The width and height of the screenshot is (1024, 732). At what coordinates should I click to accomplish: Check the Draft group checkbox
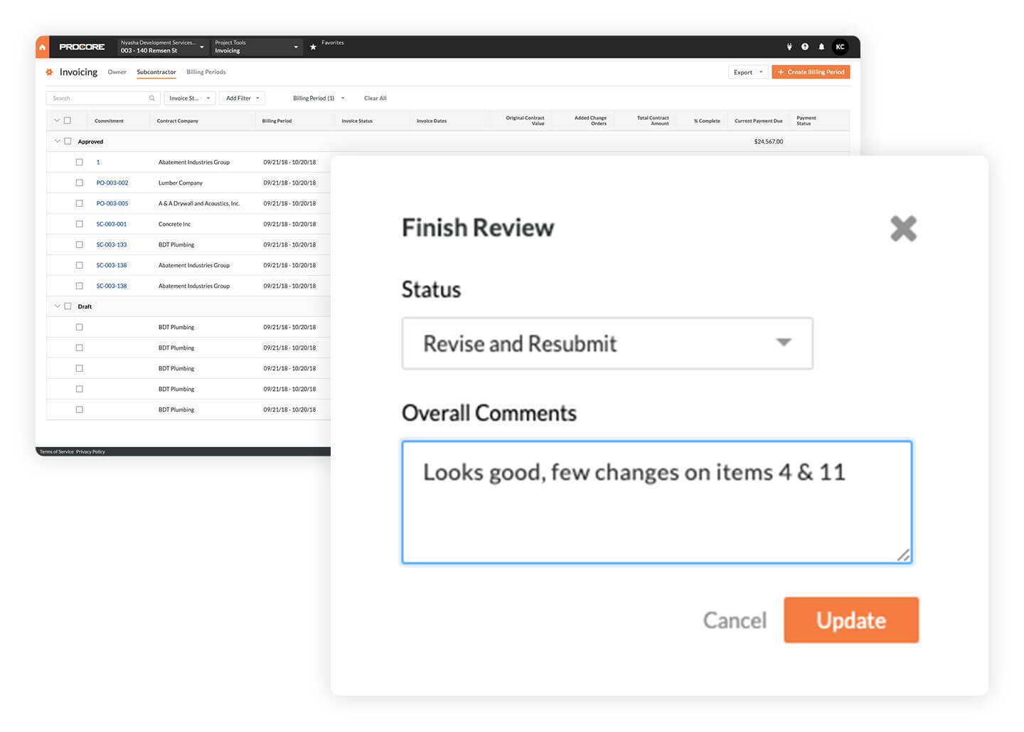coord(68,306)
